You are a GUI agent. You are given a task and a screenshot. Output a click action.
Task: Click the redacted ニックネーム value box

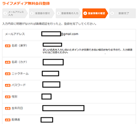click(50, 73)
